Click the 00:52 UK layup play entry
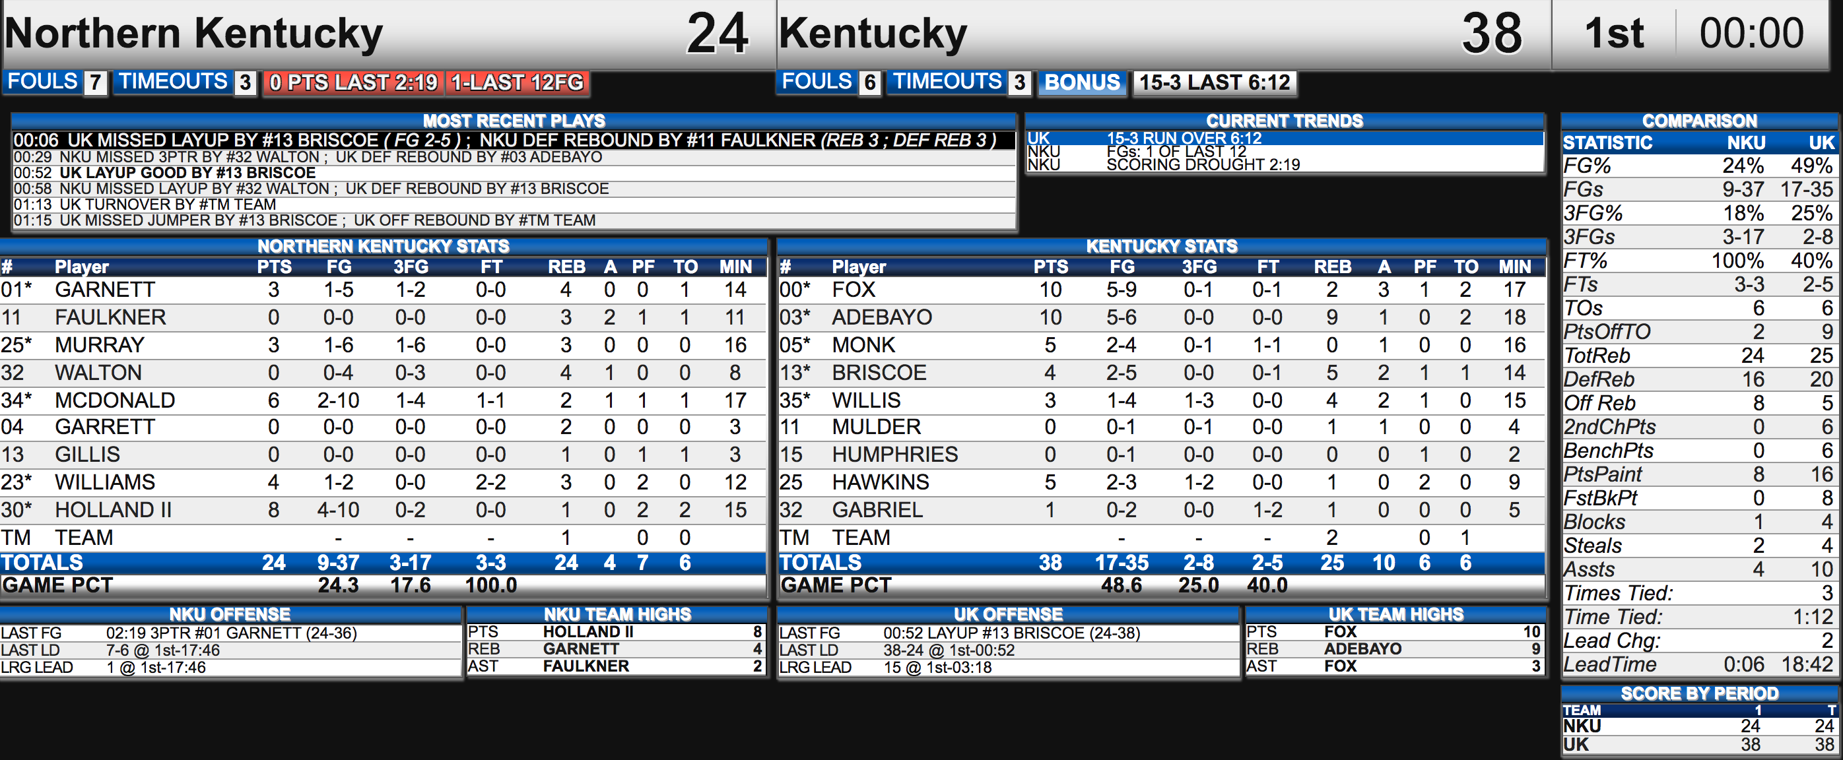The image size is (1843, 760). 514,173
